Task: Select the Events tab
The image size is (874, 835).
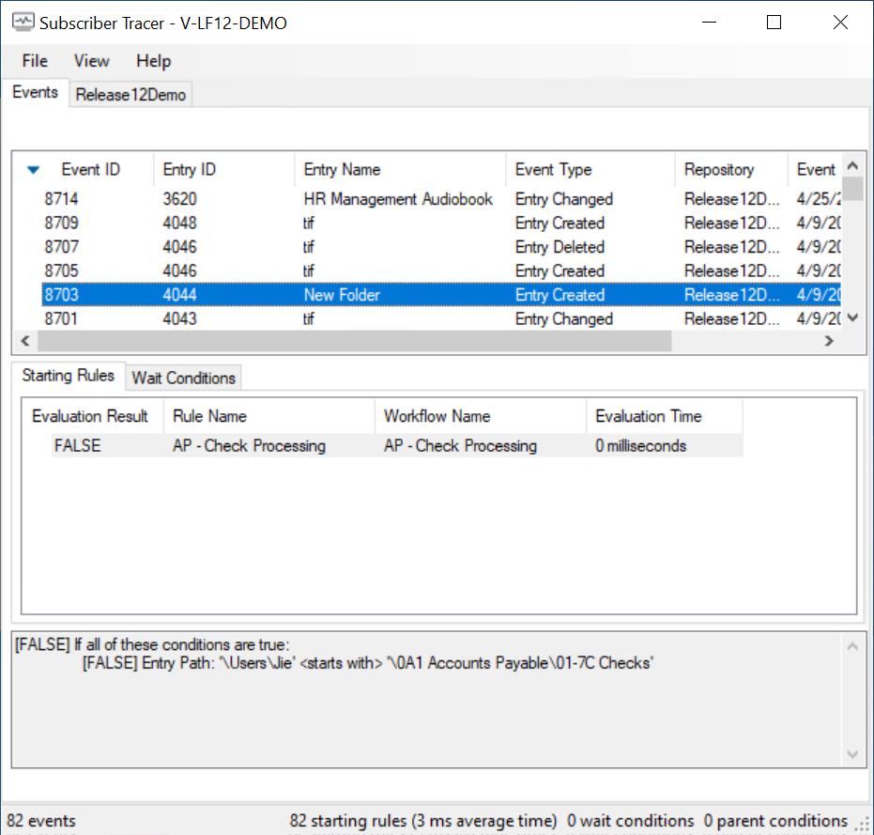Action: tap(35, 92)
